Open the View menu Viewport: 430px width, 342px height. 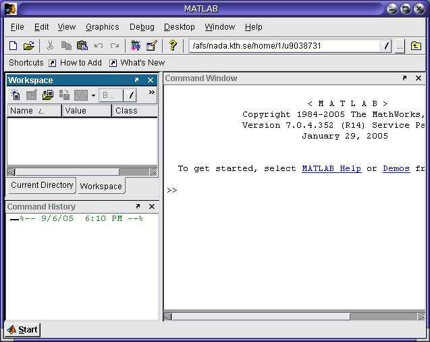point(67,27)
